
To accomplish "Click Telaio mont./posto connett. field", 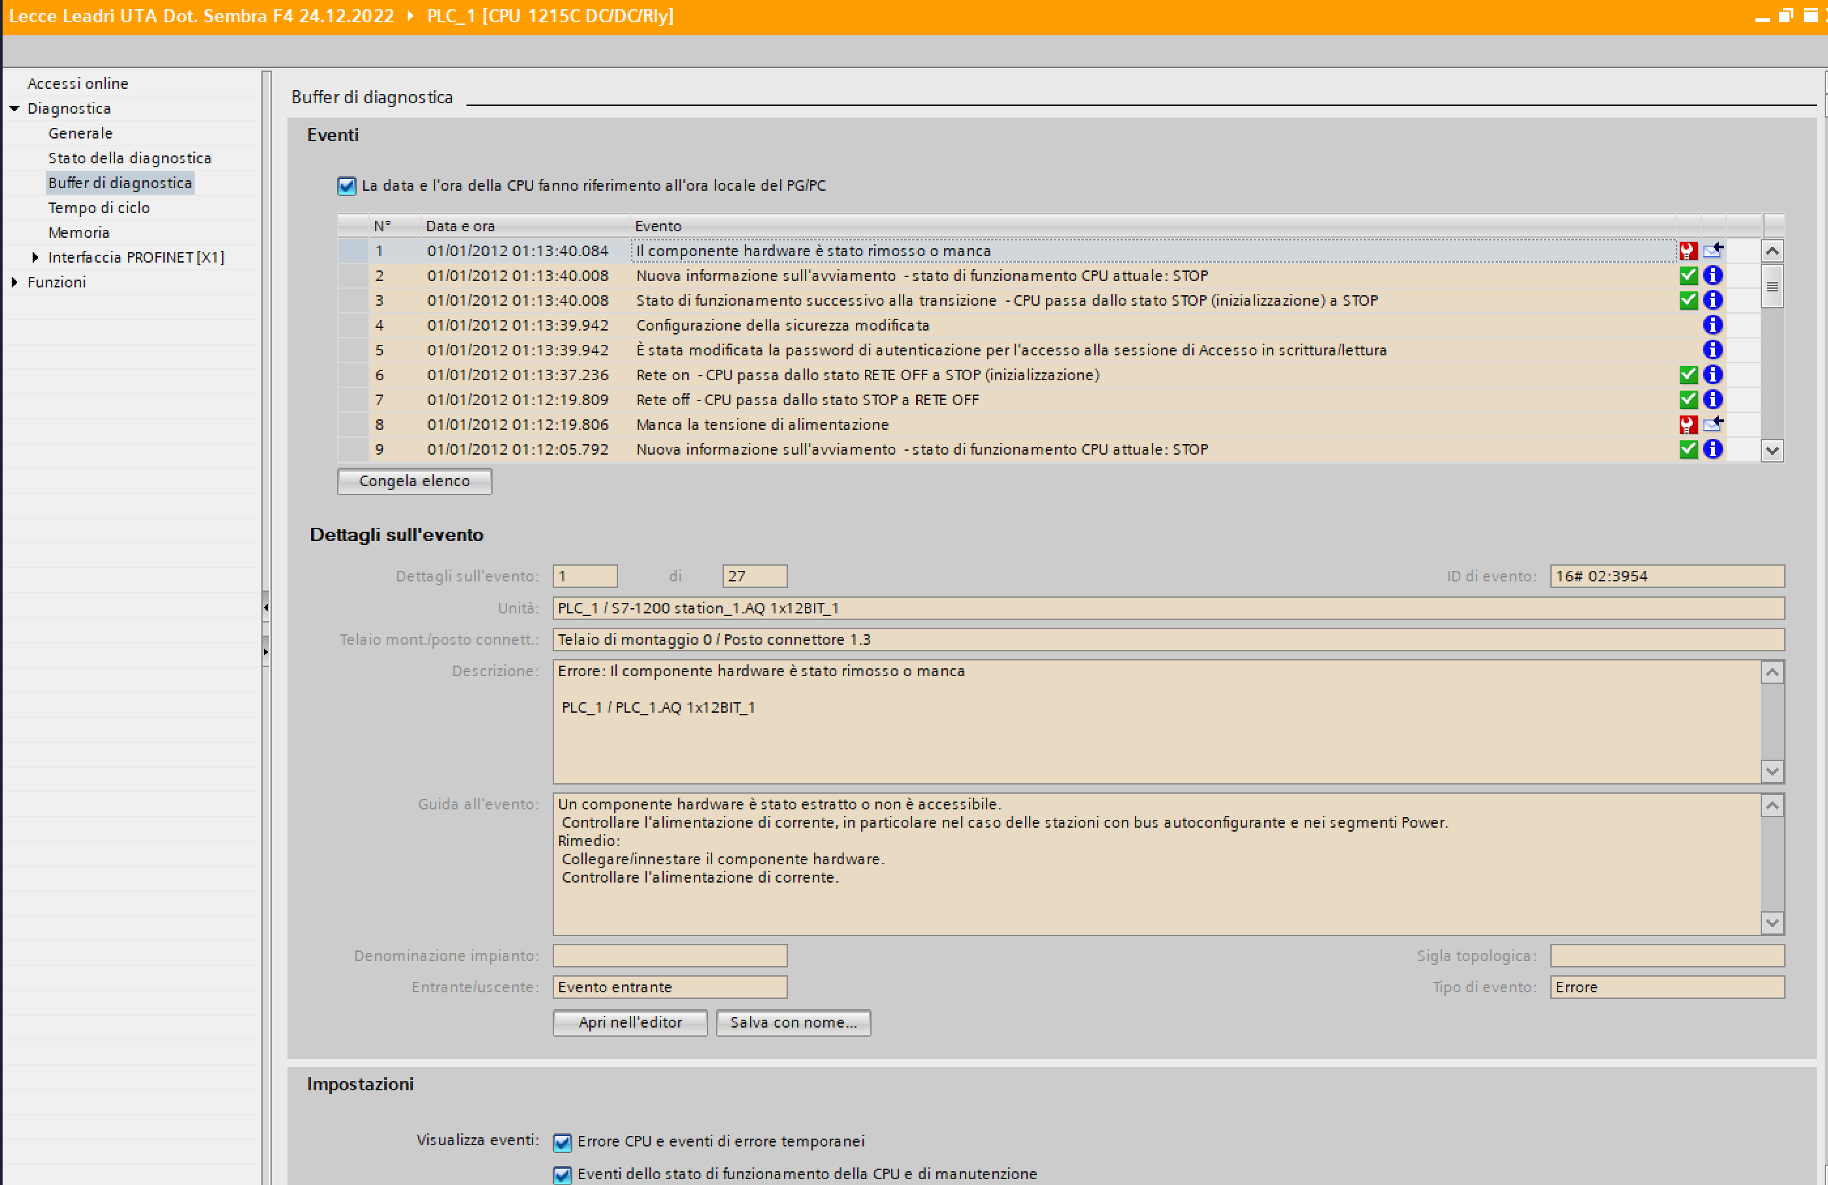I will click(1168, 640).
